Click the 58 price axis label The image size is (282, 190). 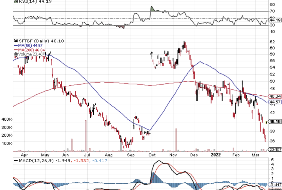coord(272,54)
